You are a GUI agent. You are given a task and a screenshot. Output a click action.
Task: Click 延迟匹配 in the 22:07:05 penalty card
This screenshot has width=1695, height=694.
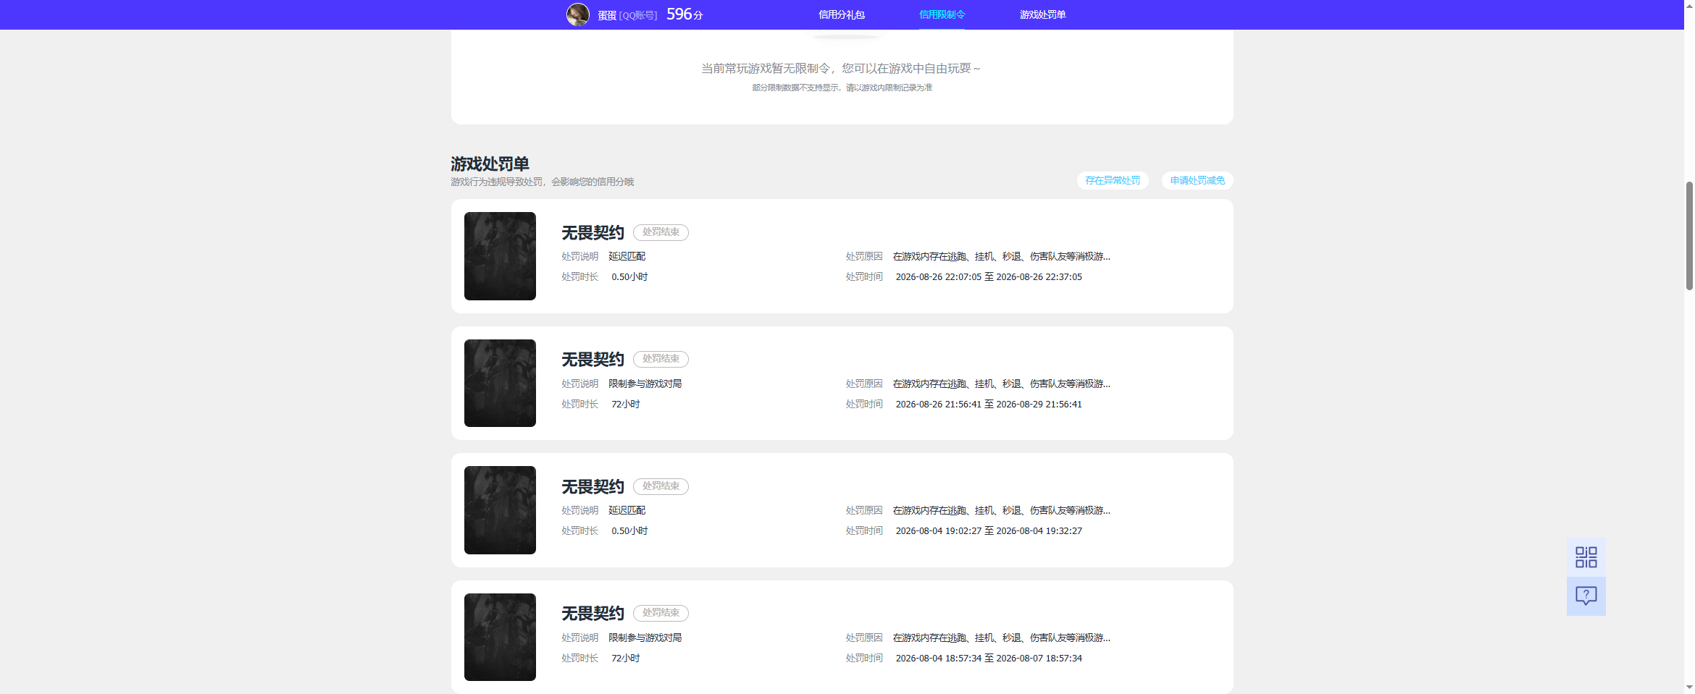point(627,256)
